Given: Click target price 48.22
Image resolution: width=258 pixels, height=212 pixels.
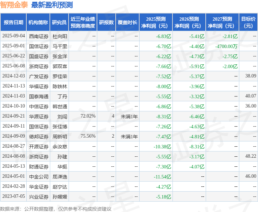Looking at the screenshot, I should (251, 156).
